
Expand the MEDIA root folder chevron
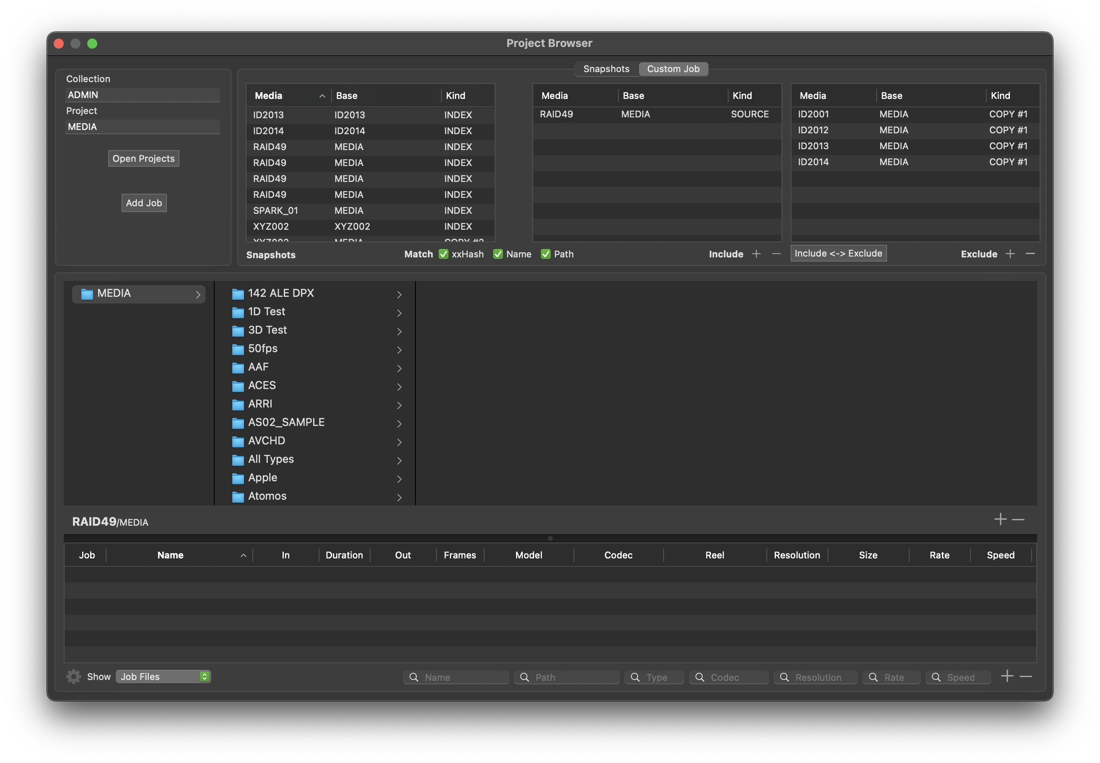click(x=198, y=294)
